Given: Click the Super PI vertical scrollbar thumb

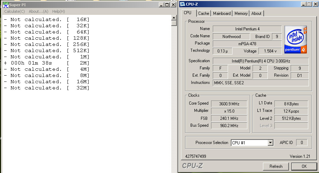Looking at the screenshot, I should pyautogui.click(x=174, y=23).
